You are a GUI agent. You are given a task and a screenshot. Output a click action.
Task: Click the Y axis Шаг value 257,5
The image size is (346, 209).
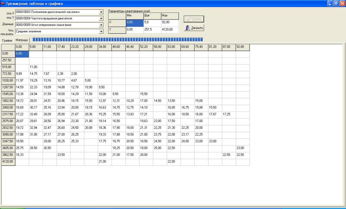pos(152,29)
